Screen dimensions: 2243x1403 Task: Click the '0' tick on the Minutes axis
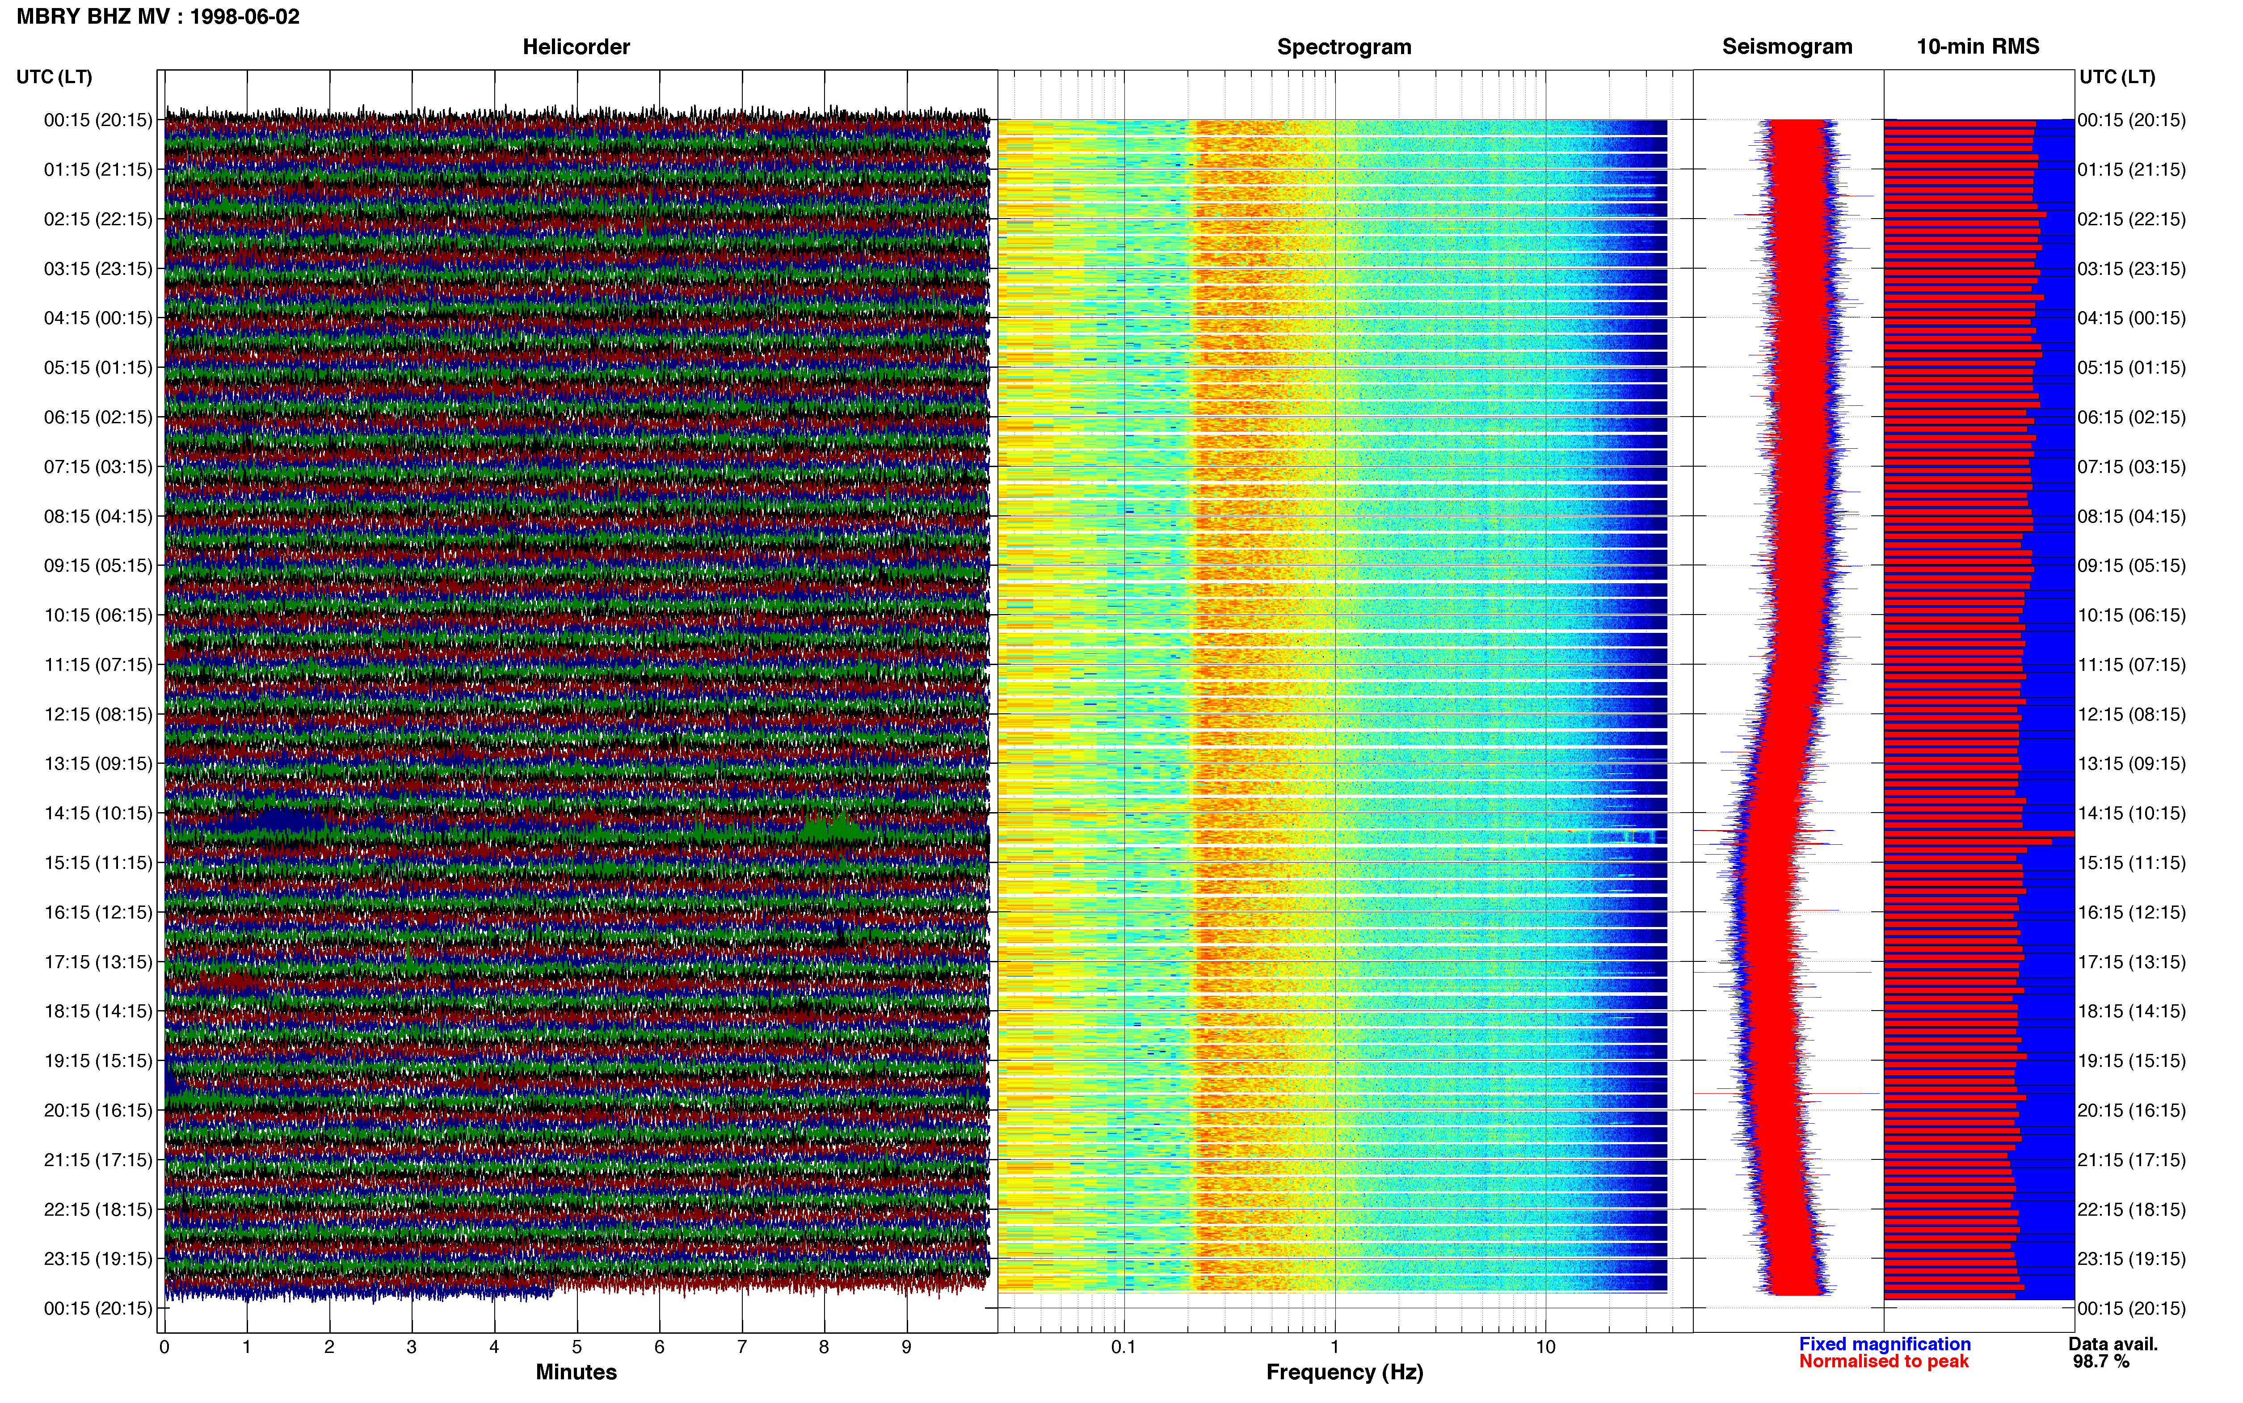coord(164,1346)
